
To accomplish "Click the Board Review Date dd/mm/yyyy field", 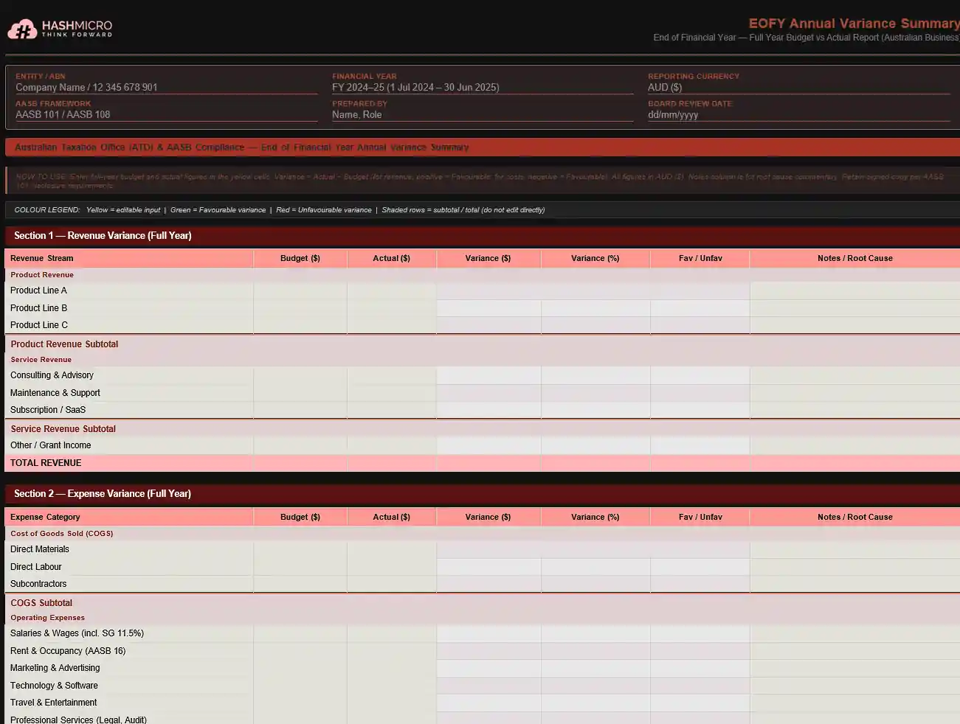I will [x=798, y=115].
